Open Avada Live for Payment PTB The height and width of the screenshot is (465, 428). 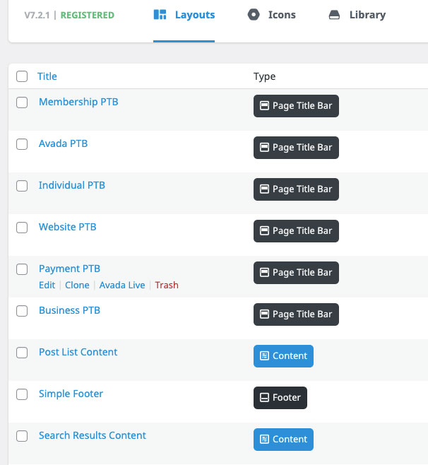pyautogui.click(x=122, y=285)
